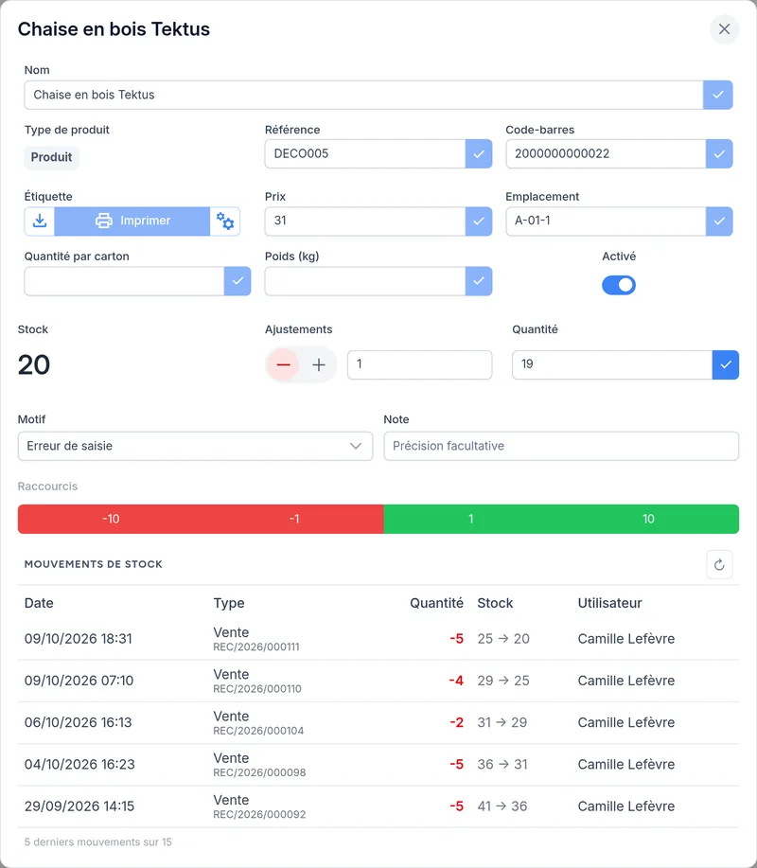Viewport: 757px width, 868px height.
Task: Click the 5 derniers mouvements sur 15 text
Action: 98,842
